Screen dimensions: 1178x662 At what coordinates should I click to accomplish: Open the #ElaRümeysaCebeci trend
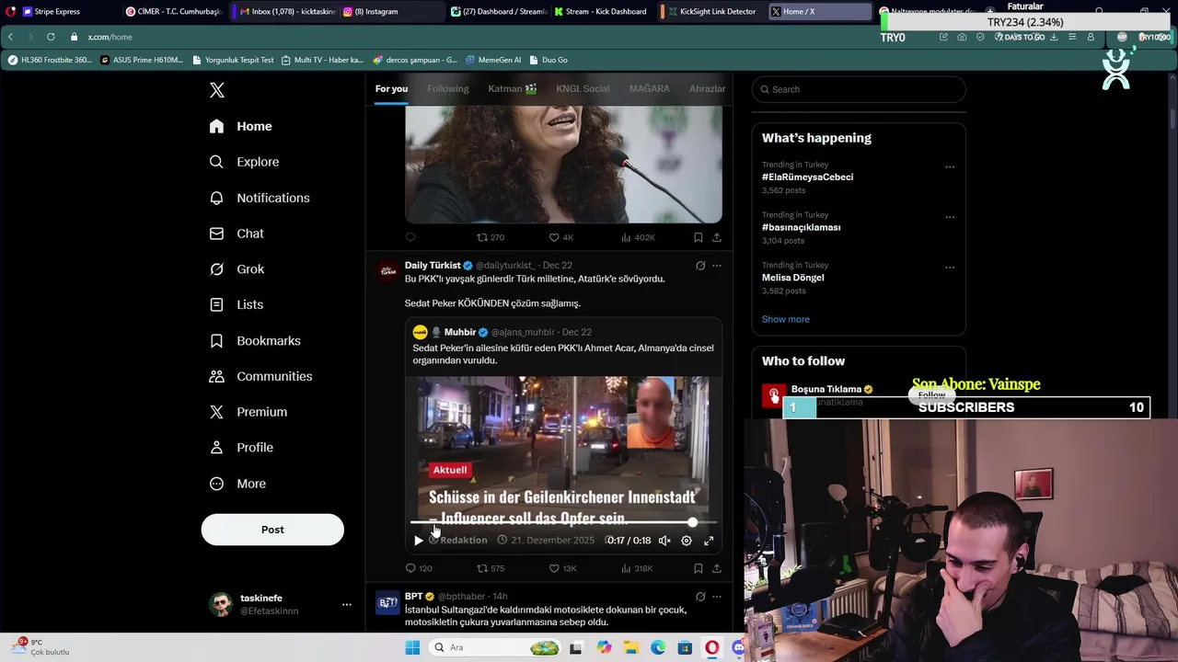tap(807, 177)
